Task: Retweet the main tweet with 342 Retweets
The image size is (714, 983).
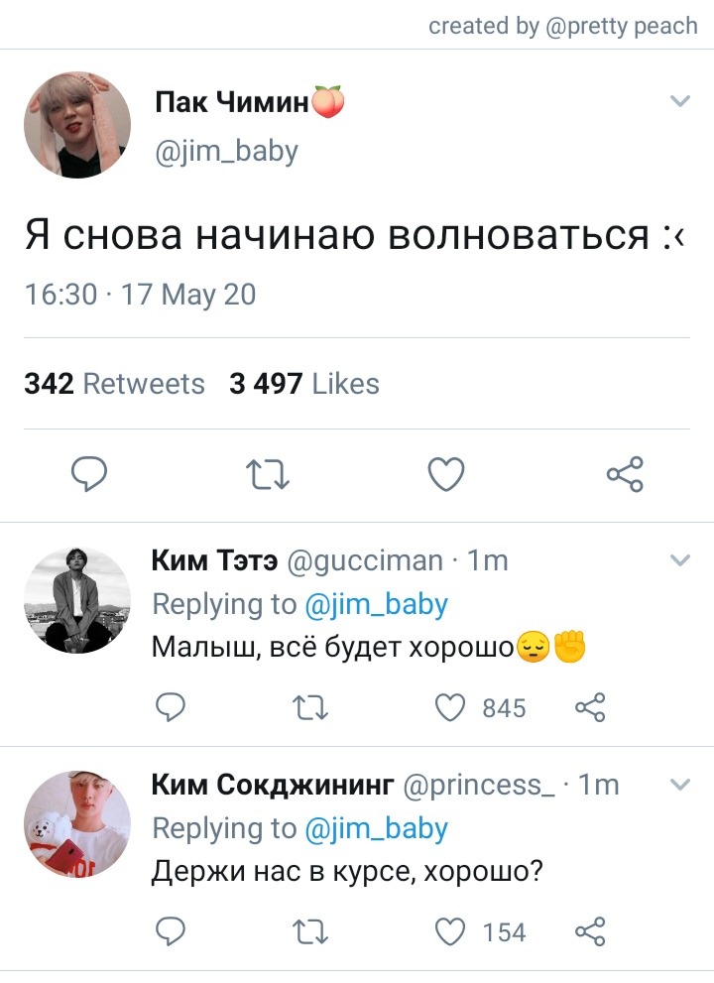Action: click(x=267, y=474)
